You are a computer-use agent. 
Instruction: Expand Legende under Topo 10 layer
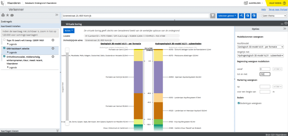12,44
